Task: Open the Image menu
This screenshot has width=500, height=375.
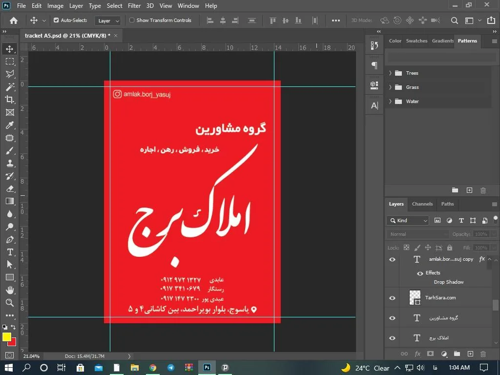Action: click(x=55, y=6)
